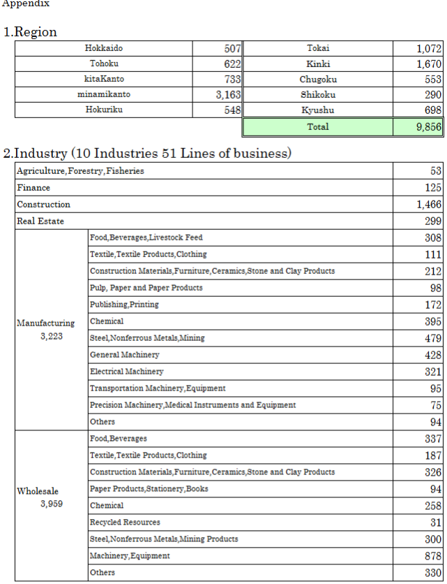447x584 pixels.
Task: Select the green Total label cell
Action: pyautogui.click(x=318, y=127)
